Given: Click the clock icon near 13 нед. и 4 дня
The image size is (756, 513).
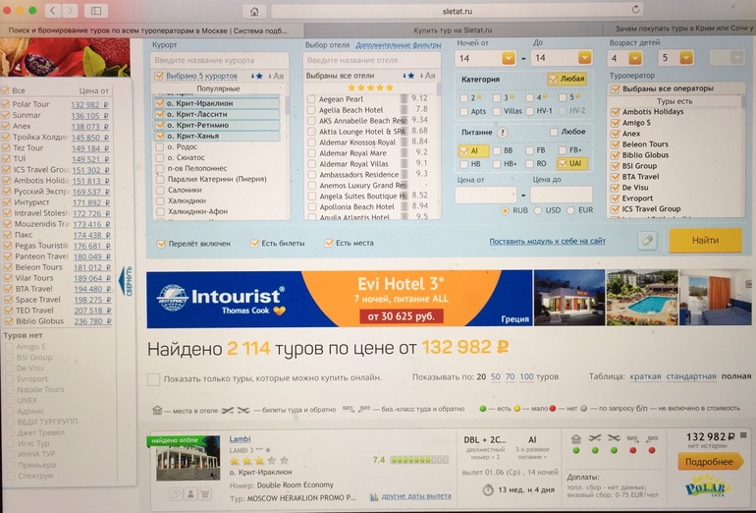Looking at the screenshot, I should pos(488,489).
